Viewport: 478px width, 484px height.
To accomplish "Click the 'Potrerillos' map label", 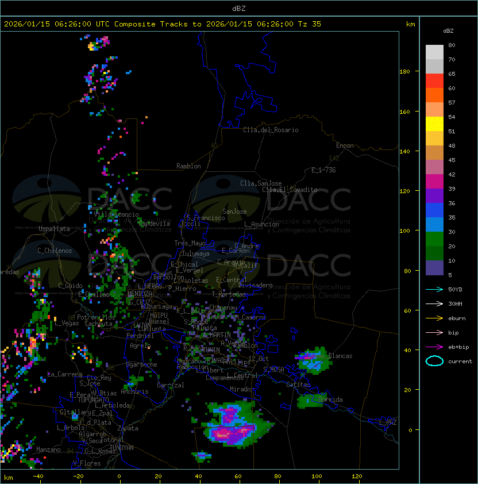I will coord(96,317).
